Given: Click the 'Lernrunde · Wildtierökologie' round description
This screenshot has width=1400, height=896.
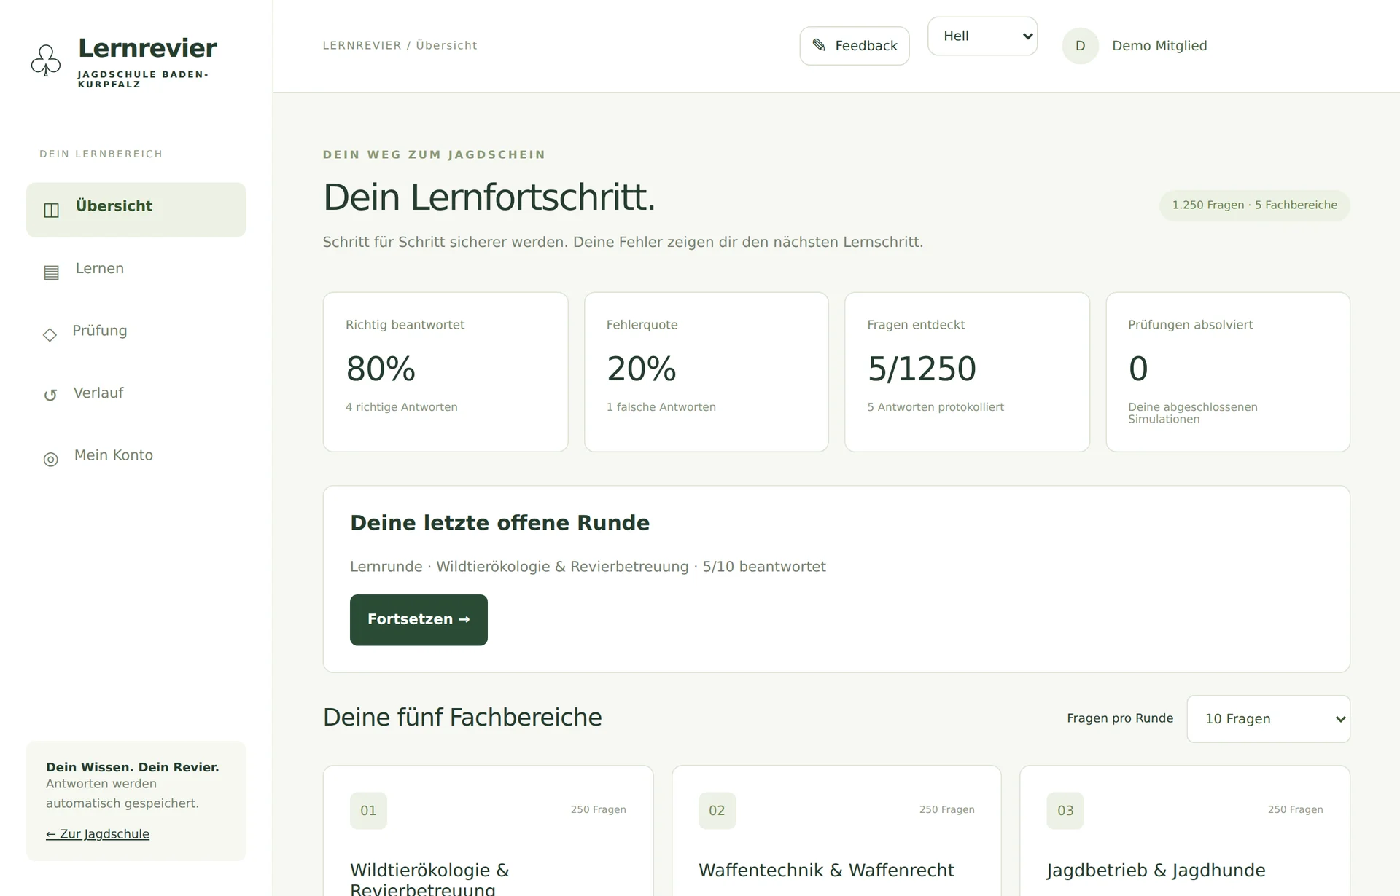Looking at the screenshot, I should tap(588, 567).
